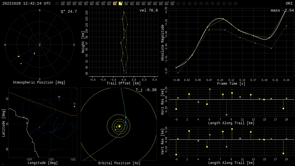Click the N compass label
This screenshot has height=166, width=295.
[39, 10]
